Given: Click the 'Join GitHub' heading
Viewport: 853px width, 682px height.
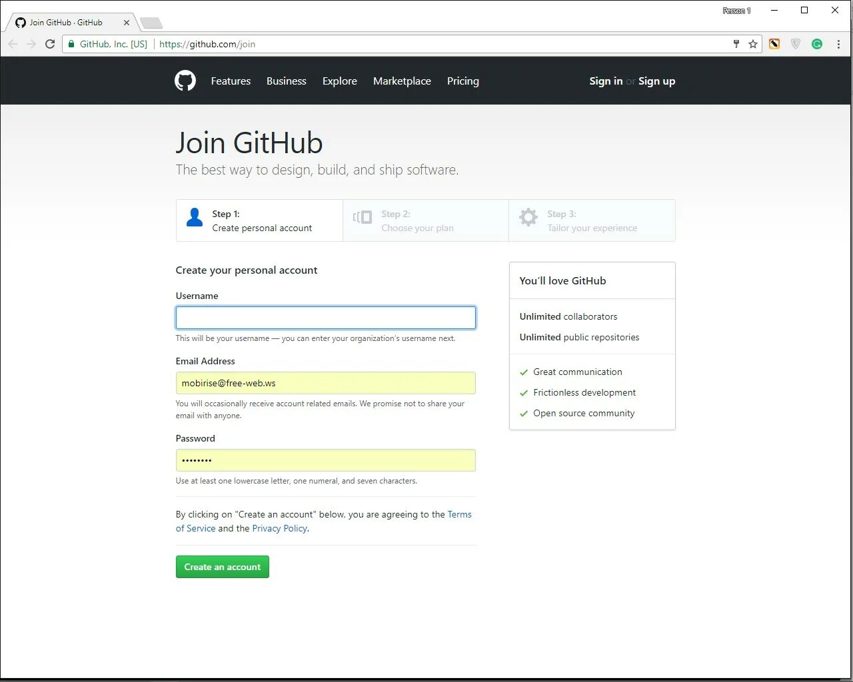Looking at the screenshot, I should coord(249,143).
